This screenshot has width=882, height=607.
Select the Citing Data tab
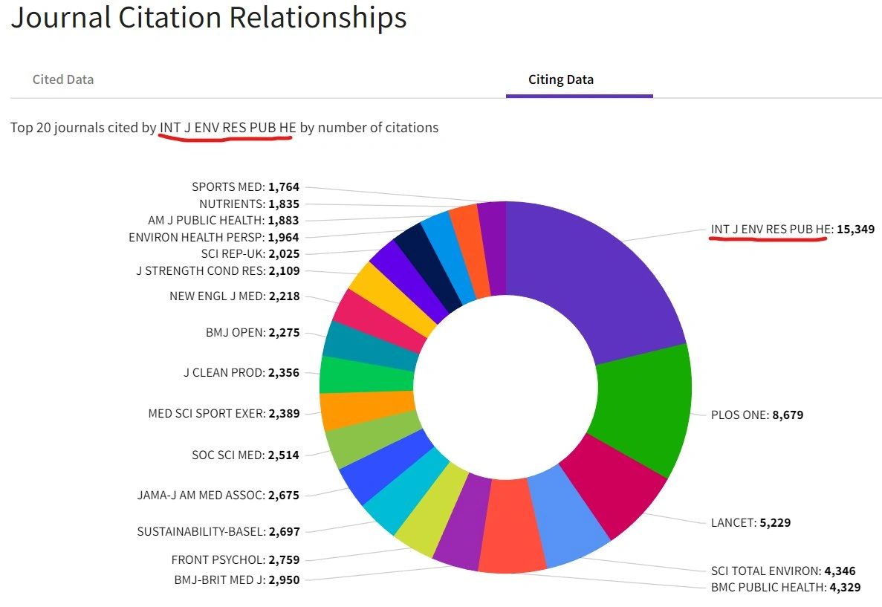(x=561, y=79)
